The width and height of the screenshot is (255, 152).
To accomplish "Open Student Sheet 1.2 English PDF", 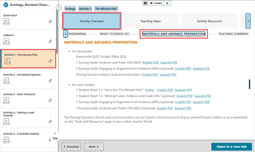I will pos(185,96).
